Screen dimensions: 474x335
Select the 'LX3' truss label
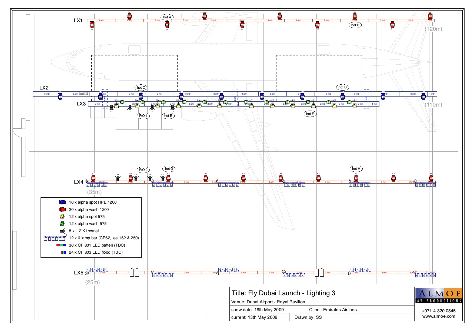(x=81, y=104)
